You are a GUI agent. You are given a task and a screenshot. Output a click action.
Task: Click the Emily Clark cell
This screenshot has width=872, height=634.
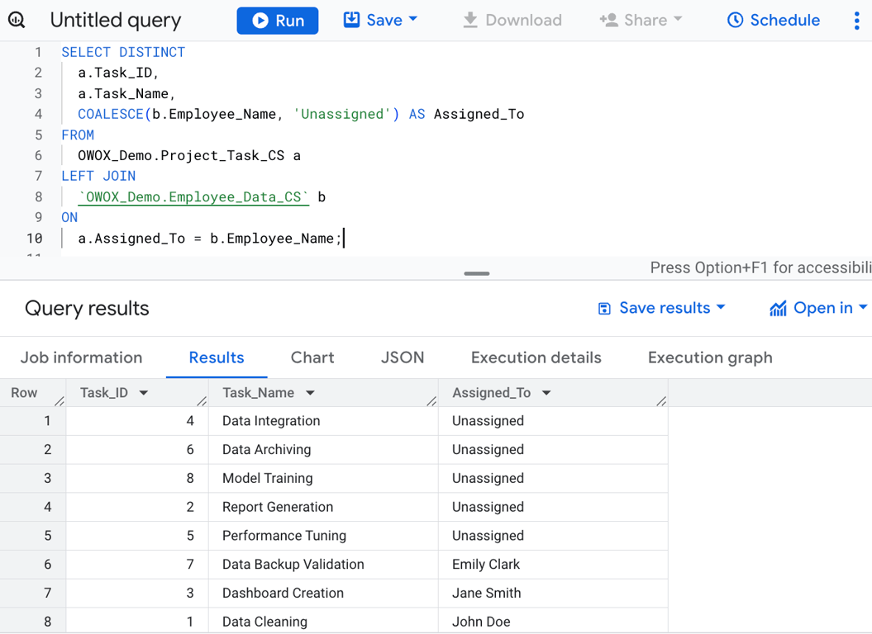(553, 565)
